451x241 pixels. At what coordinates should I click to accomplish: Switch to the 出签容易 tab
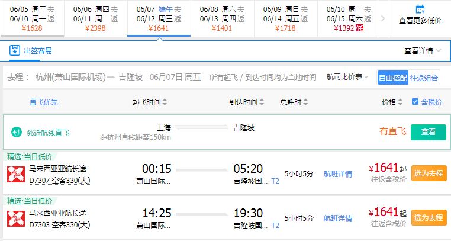coord(31,51)
